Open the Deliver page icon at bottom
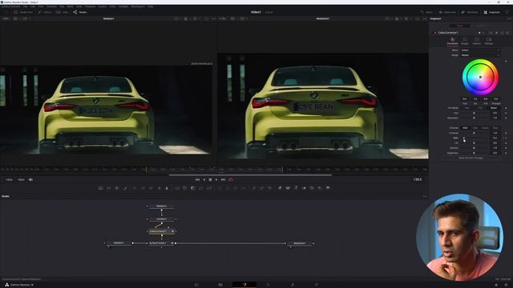This screenshot has height=288, width=513. pos(317,285)
